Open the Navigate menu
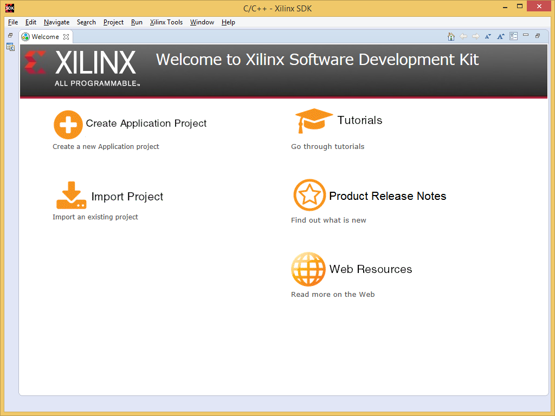The image size is (555, 416). click(x=56, y=22)
